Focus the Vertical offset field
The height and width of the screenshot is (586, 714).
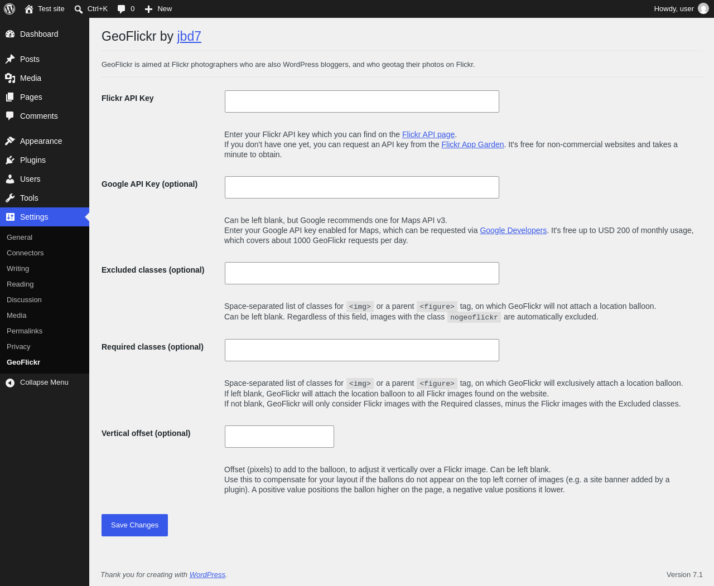coord(279,437)
